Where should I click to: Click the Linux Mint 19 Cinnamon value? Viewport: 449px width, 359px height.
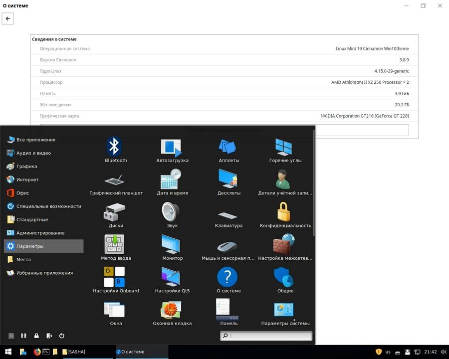372,49
